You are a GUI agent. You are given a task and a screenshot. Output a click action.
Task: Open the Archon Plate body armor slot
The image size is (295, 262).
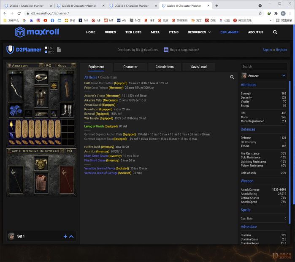click(41, 97)
